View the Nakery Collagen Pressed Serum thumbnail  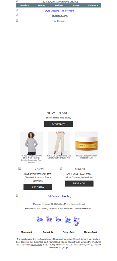87,143
